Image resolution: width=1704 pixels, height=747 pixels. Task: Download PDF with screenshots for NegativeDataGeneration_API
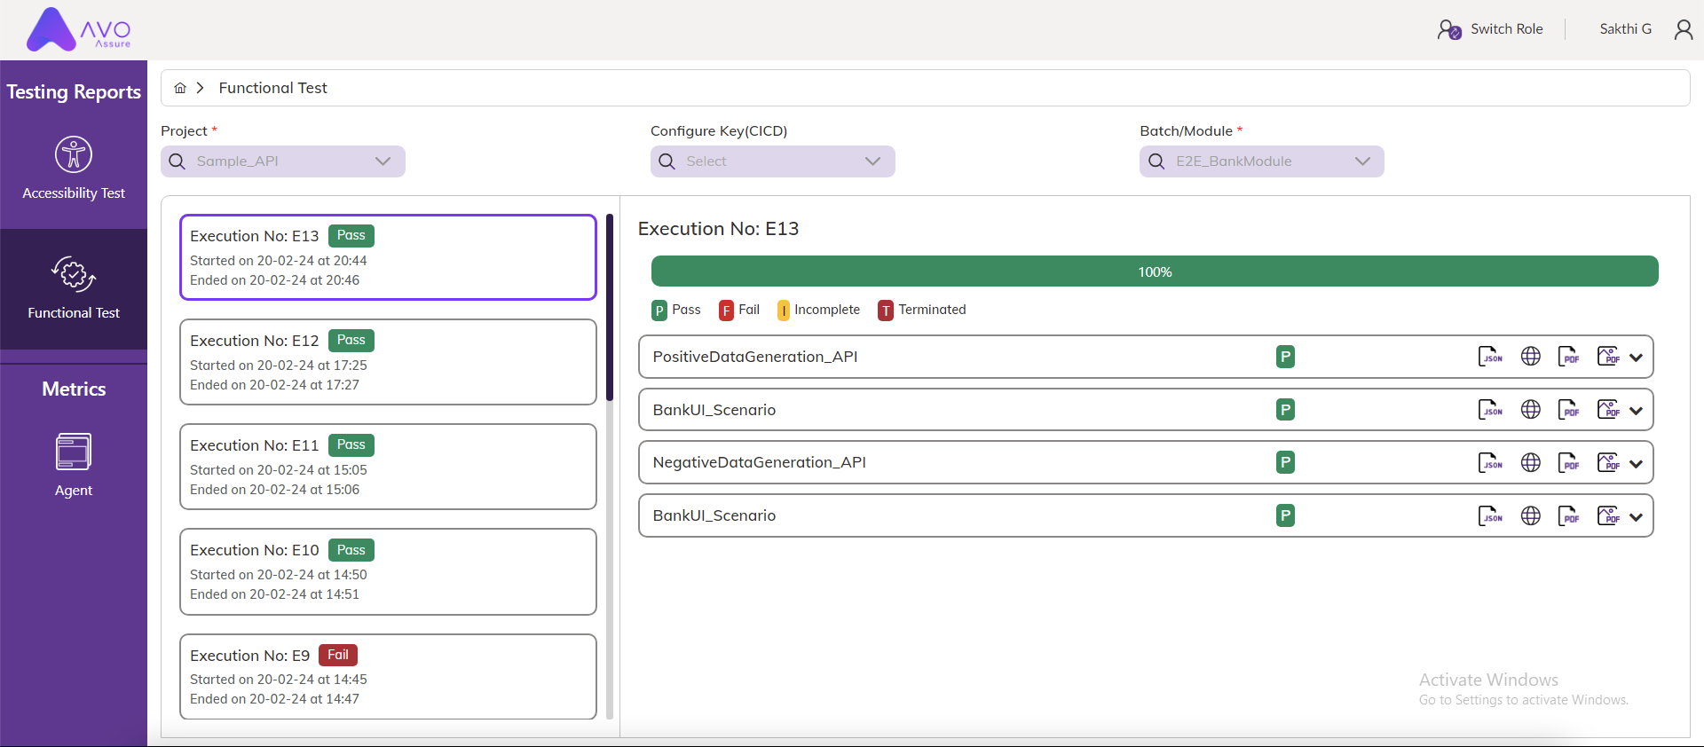point(1608,462)
